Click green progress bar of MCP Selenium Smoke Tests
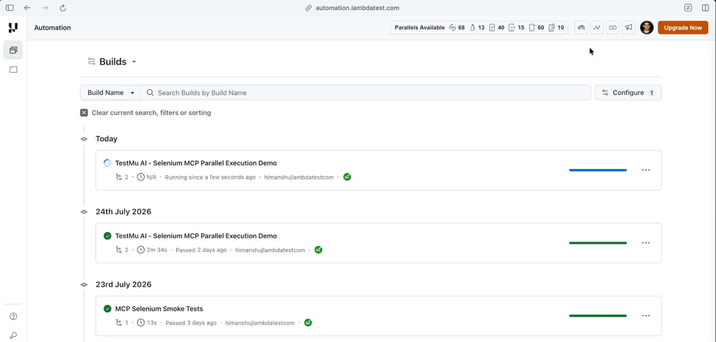 [x=598, y=316]
